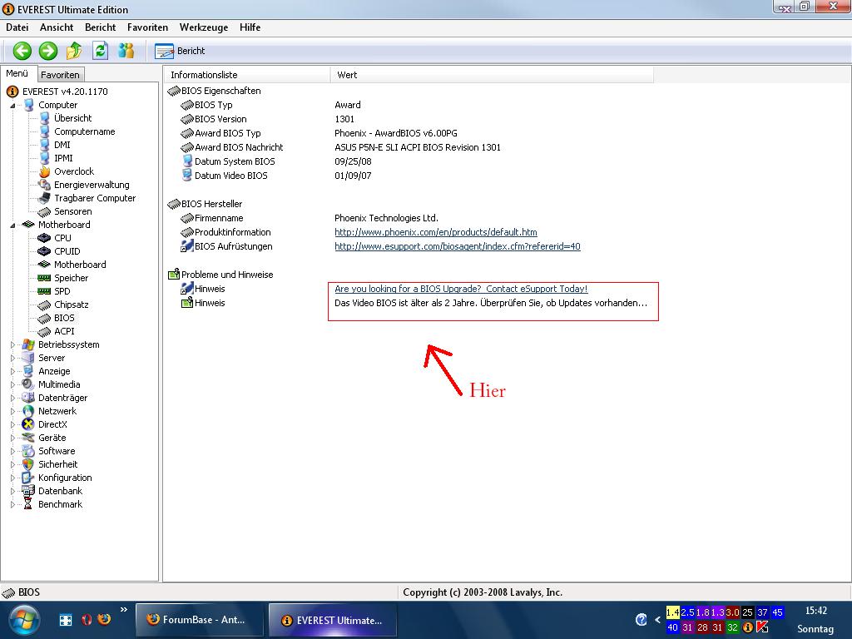This screenshot has width=852, height=639.
Task: Click the Geräte tree icon
Action: coord(28,438)
